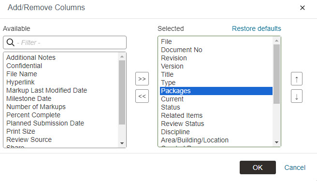The height and width of the screenshot is (181, 317).
Task: Click the search magnifier icon in filter
Action: (10, 42)
